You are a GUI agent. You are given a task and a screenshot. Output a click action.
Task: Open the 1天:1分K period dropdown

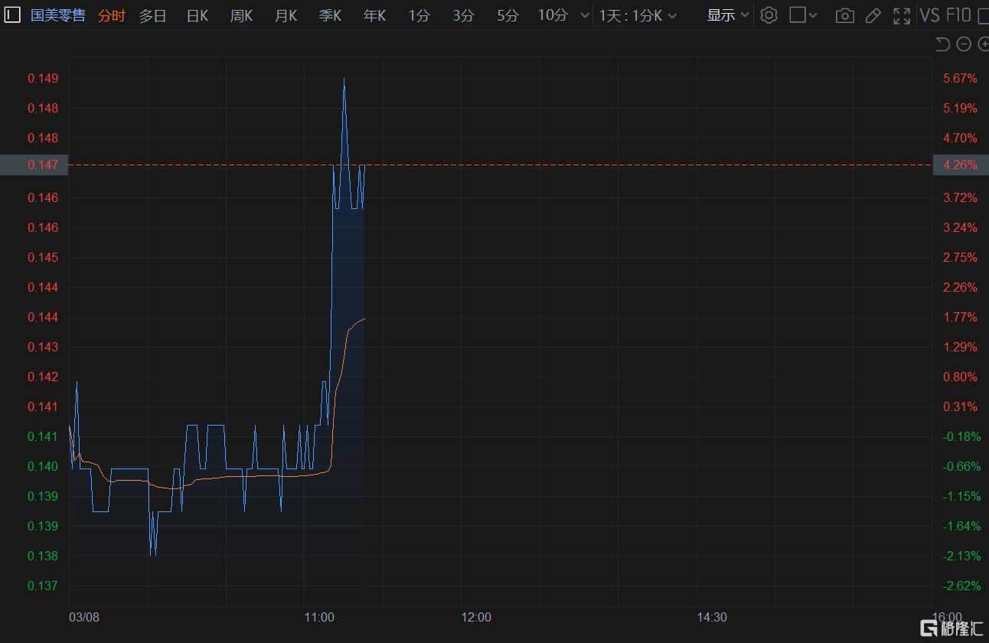point(638,15)
